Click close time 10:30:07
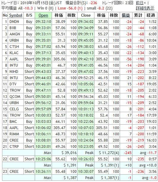 (x=86, y=171)
